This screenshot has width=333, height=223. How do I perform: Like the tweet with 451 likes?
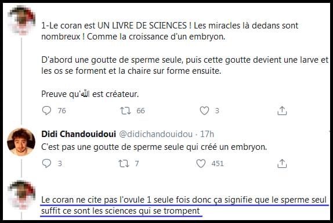tap(201, 164)
